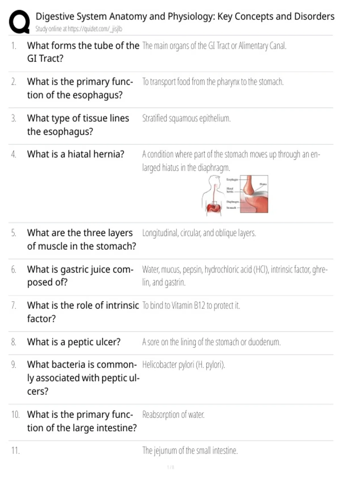
Task: Click answer 'Stratified squamous epithelium'
Action: [186, 118]
